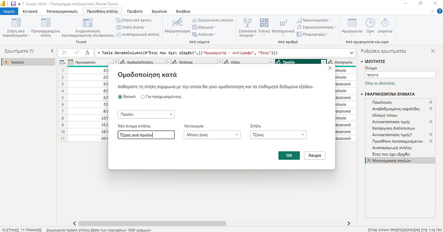This screenshot has width=443, height=232.
Task: Choose Στήλη υπό όρους
Action: [134, 20]
